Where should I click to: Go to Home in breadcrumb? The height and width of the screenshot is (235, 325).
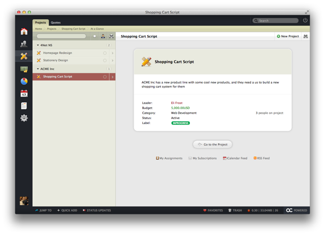coord(38,29)
